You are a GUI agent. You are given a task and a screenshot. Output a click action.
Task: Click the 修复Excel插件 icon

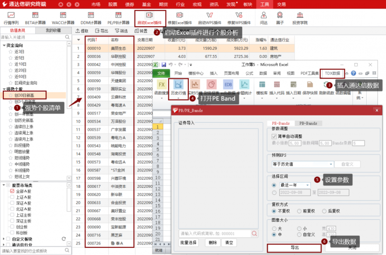[x=179, y=18]
